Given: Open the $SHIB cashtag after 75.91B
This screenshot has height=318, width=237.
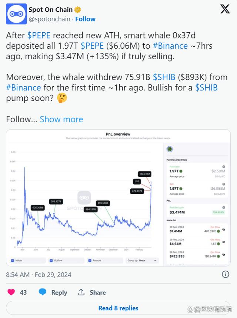Looking at the screenshot, I should 164,77.
